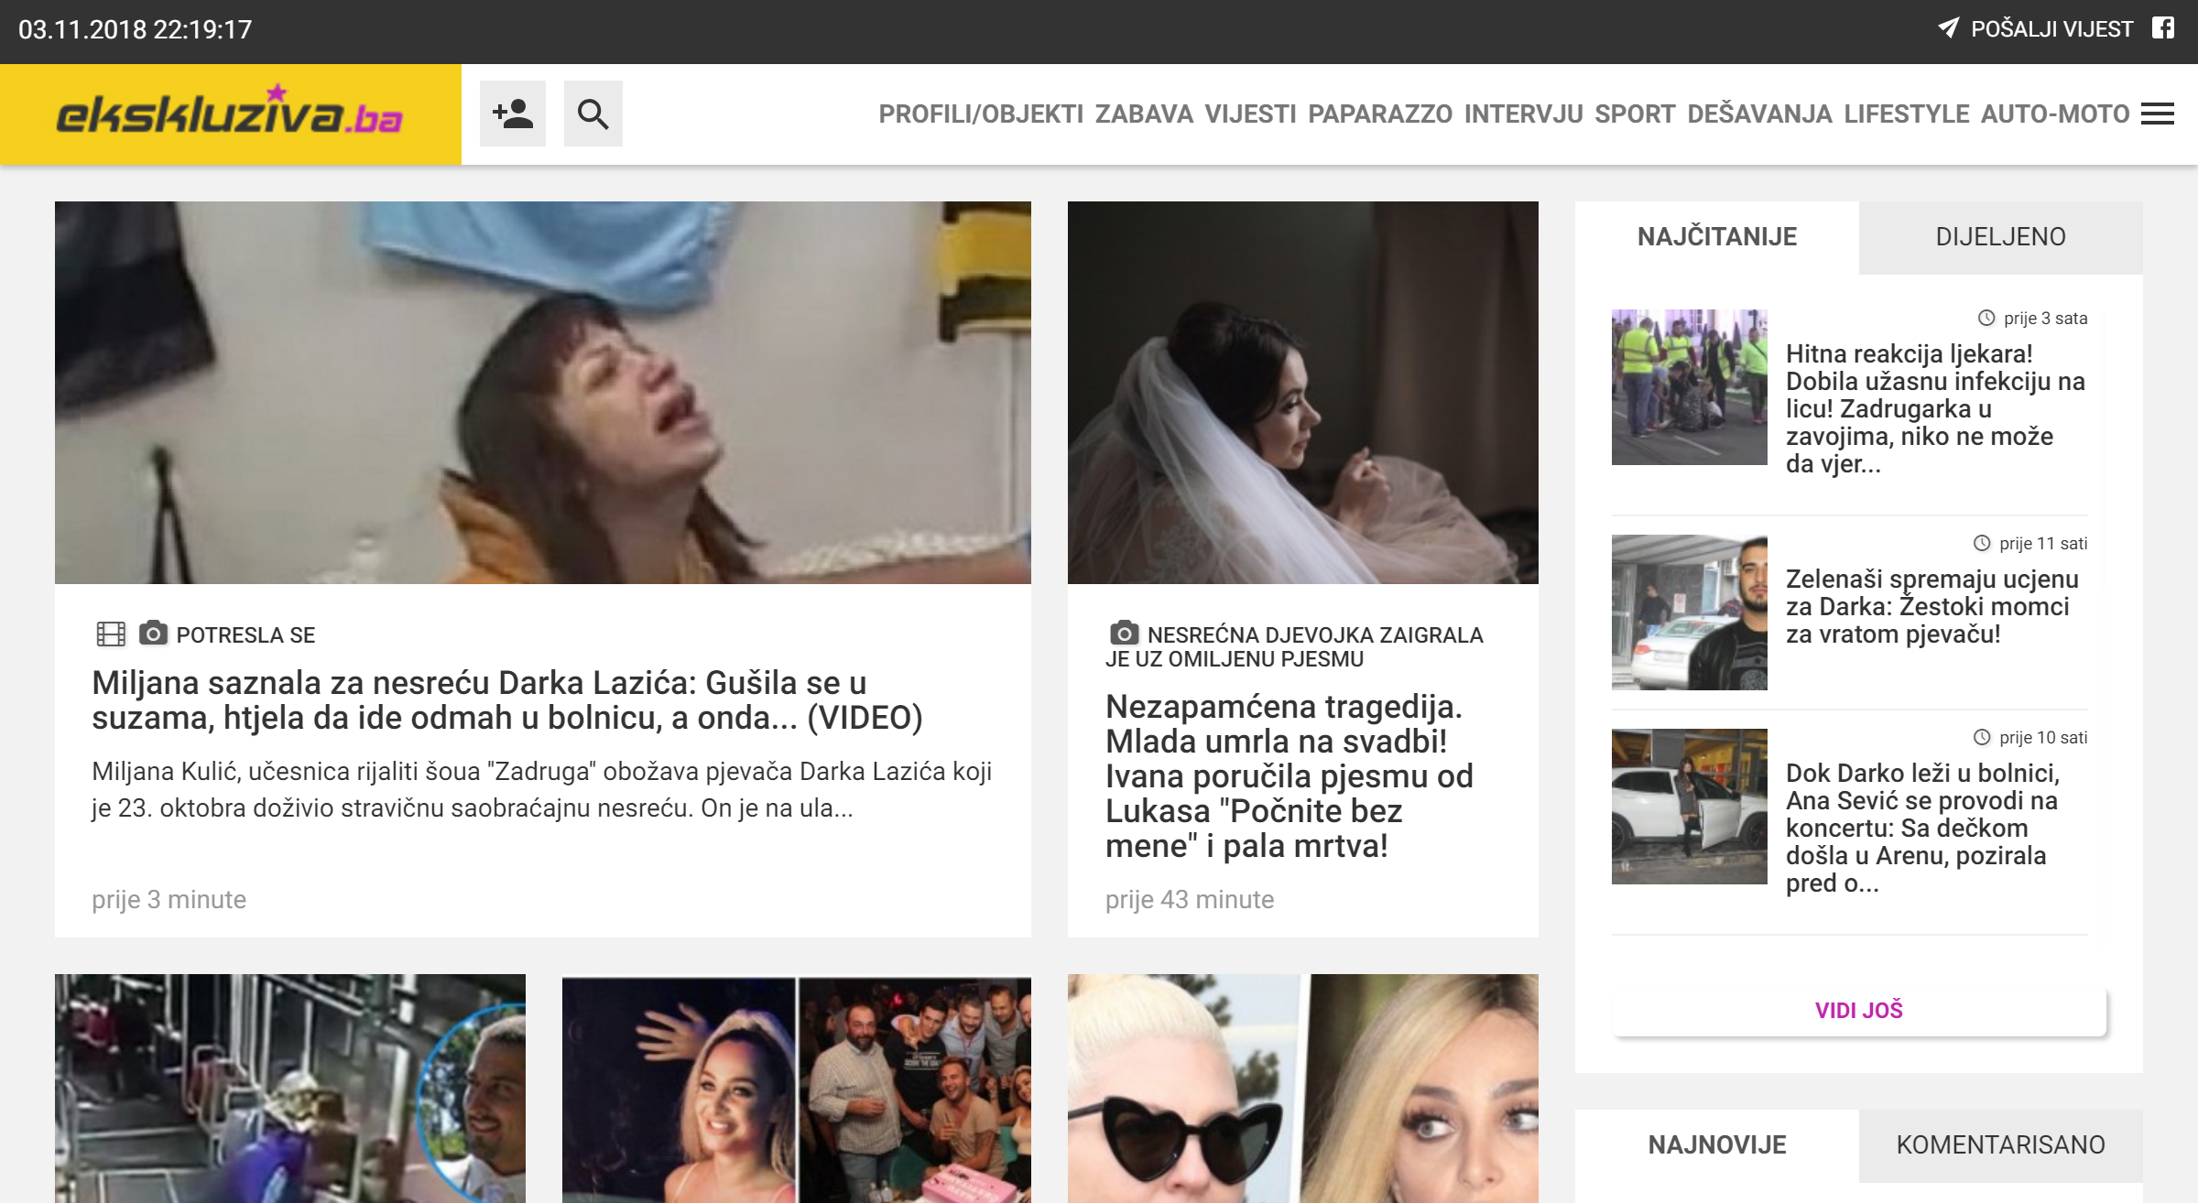Open 'Zelenaši spremaju ucjenu' sidebar article
Image resolution: width=2198 pixels, height=1203 pixels.
coord(1932,606)
